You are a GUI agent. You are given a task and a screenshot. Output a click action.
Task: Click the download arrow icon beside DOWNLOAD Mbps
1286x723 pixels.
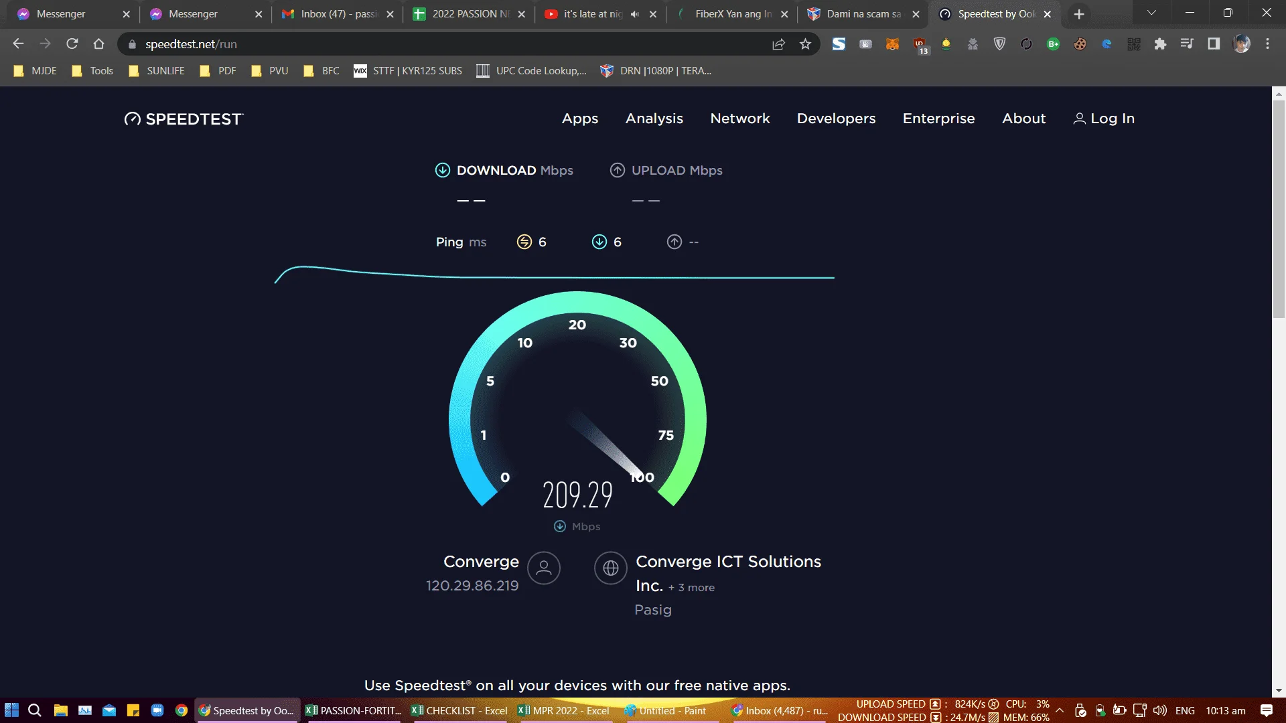[443, 170]
